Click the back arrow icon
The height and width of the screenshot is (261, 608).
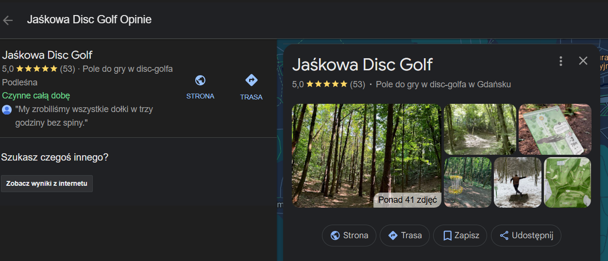tap(8, 20)
